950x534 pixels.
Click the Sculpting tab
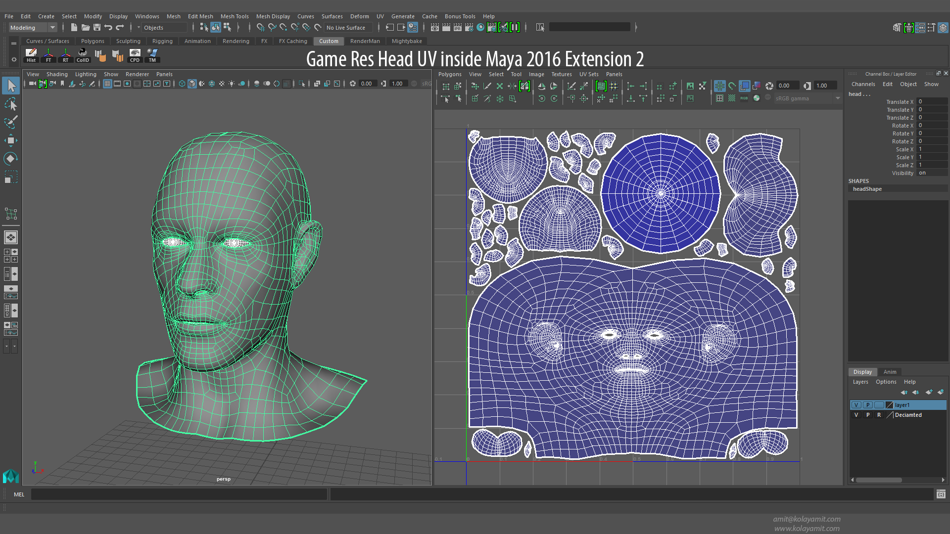(x=128, y=41)
